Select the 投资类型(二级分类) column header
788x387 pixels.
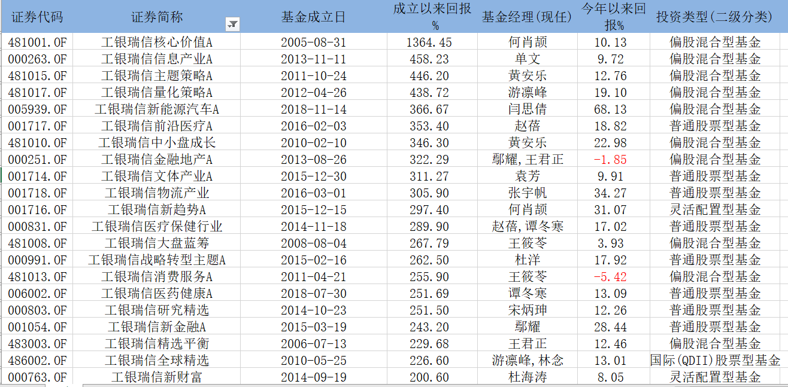pyautogui.click(x=715, y=17)
